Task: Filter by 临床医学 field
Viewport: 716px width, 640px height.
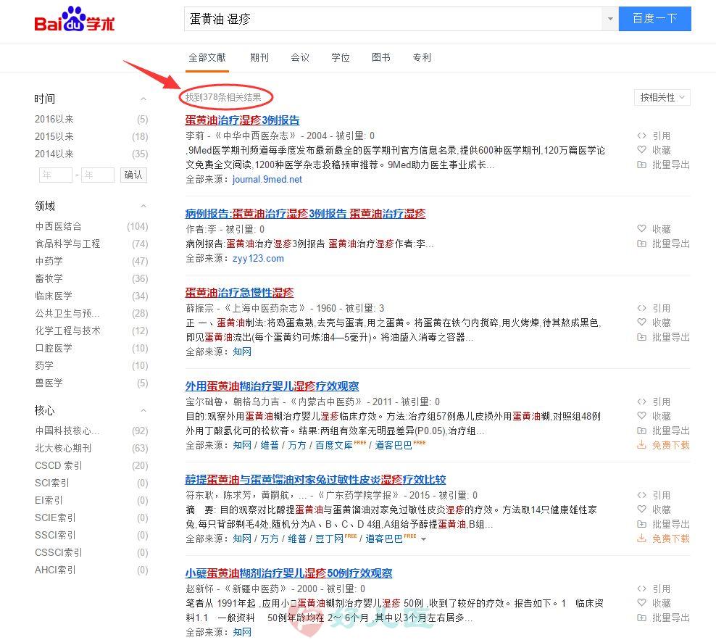Action: click(x=54, y=296)
